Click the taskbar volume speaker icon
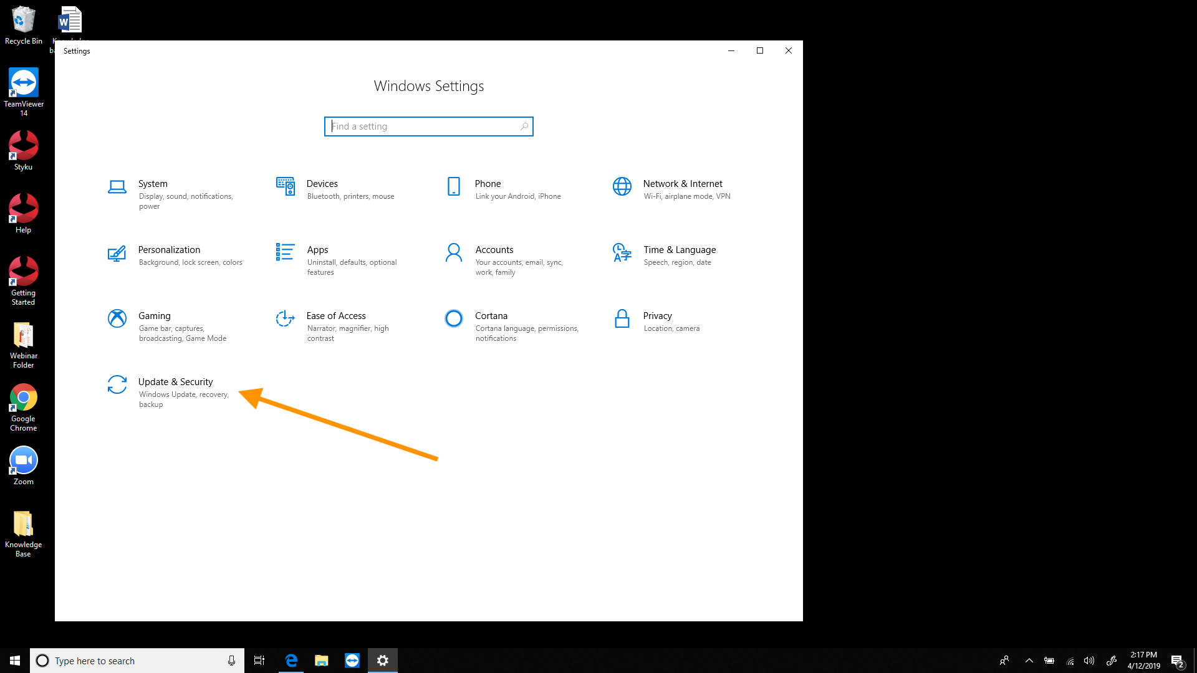The width and height of the screenshot is (1197, 673). tap(1089, 661)
